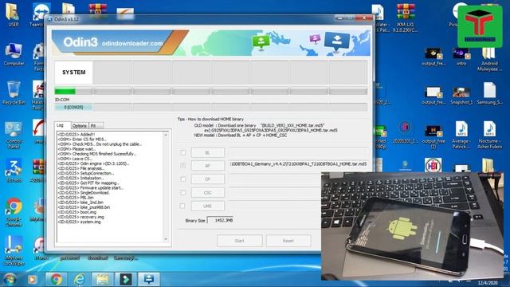
Task: Open the Recycle Bin desktop icon
Action: pos(14,93)
